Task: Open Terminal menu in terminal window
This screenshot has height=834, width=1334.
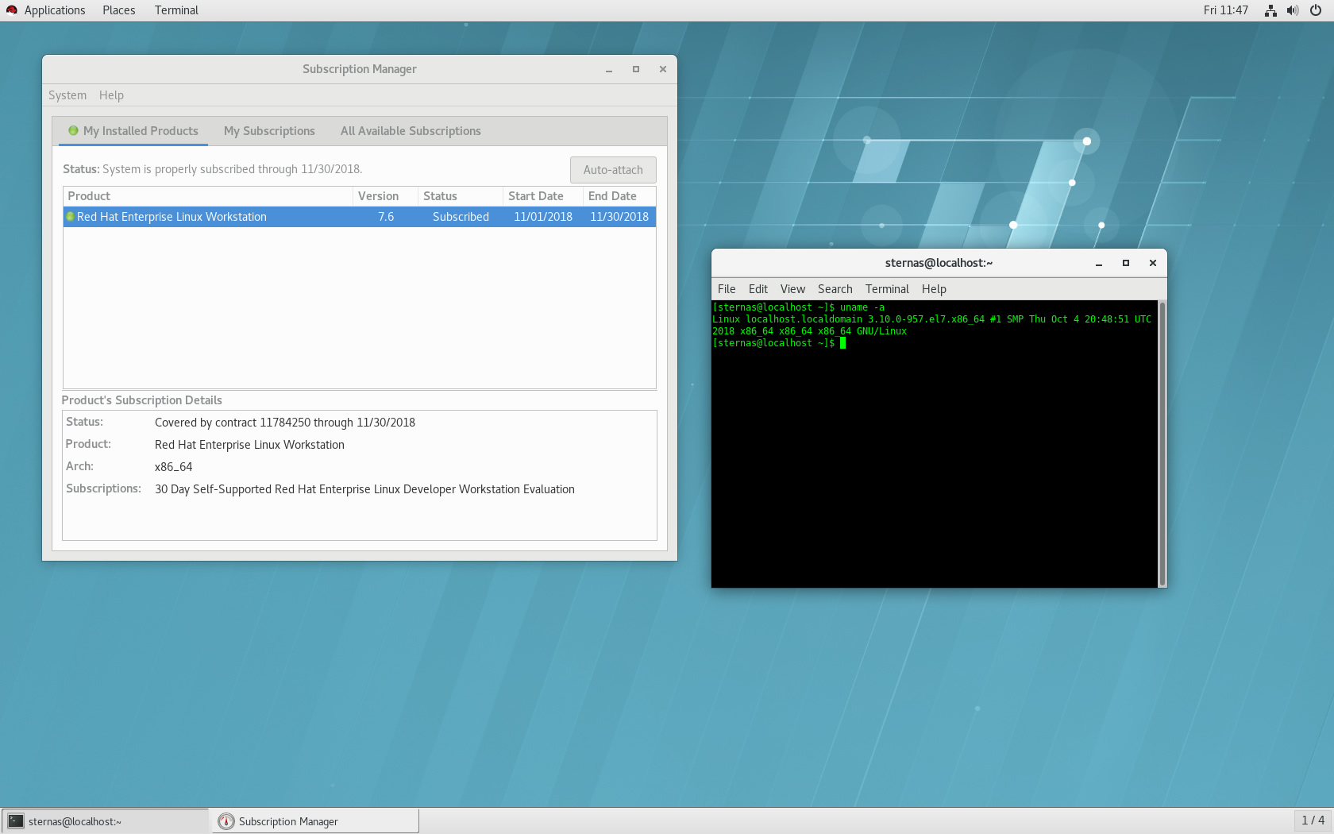Action: pyautogui.click(x=887, y=289)
